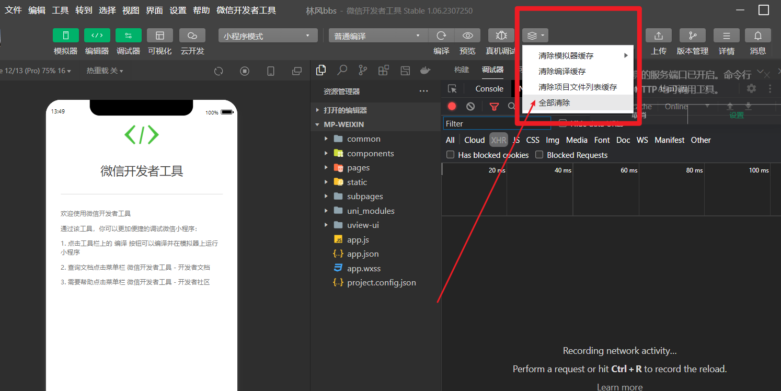The image size is (781, 391).
Task: Open the 云开发 cloud development button
Action: click(192, 35)
